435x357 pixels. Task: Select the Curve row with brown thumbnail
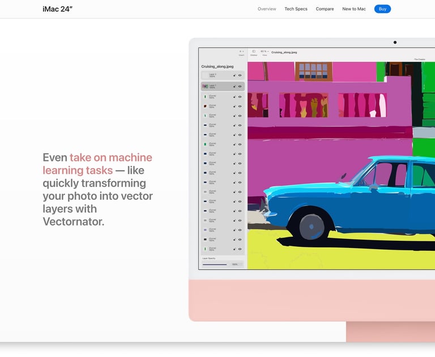pos(223,106)
